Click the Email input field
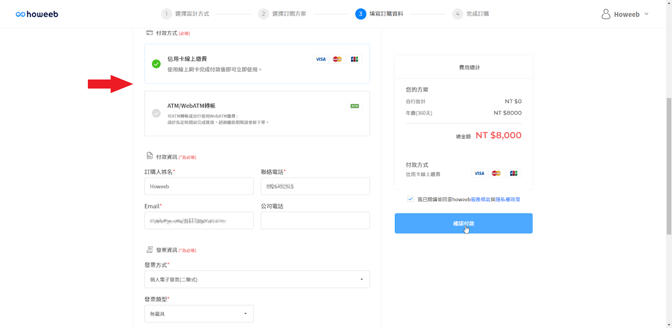Viewport: 672px width, 328px height. click(199, 220)
